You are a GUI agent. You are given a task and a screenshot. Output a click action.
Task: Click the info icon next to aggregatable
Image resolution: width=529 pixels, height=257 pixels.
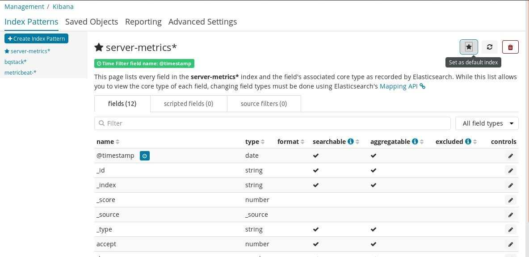[415, 141]
